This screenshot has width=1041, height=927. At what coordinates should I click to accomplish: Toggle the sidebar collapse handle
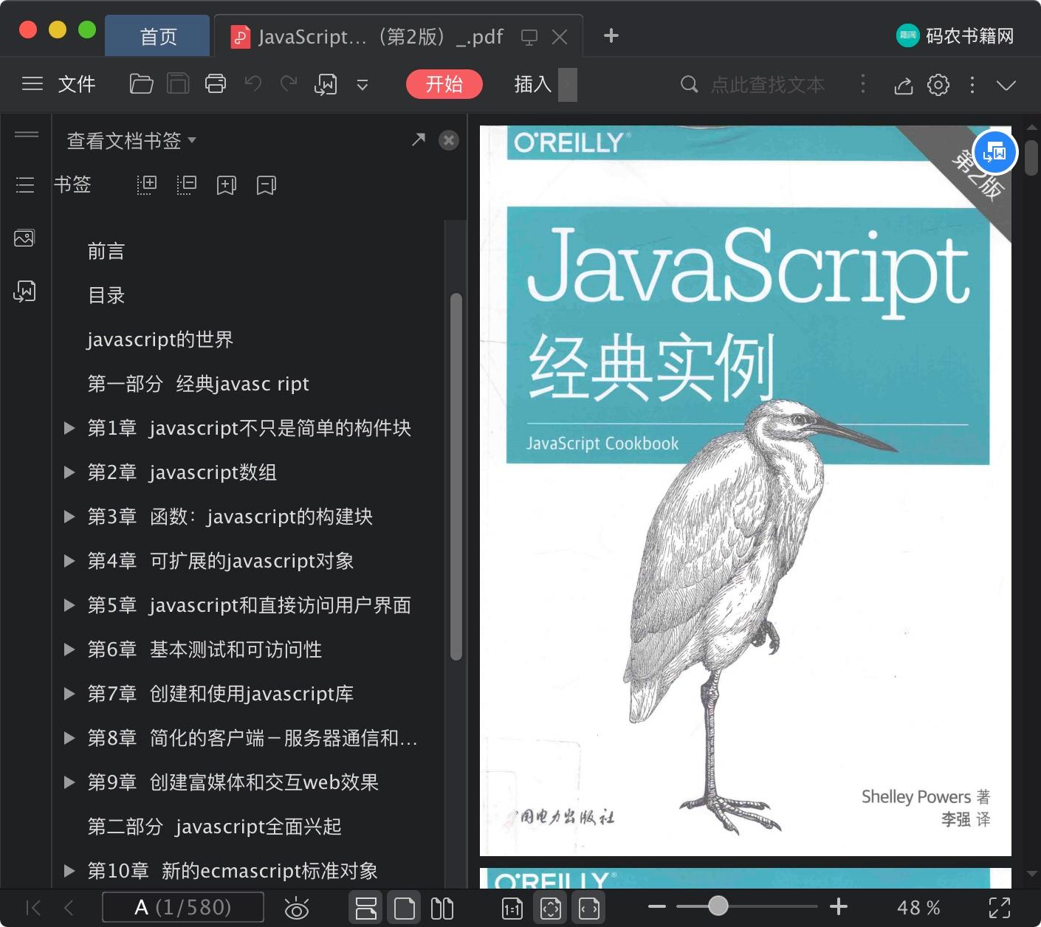point(27,134)
